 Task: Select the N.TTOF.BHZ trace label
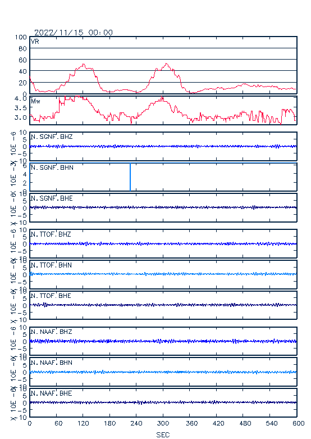[51, 234]
